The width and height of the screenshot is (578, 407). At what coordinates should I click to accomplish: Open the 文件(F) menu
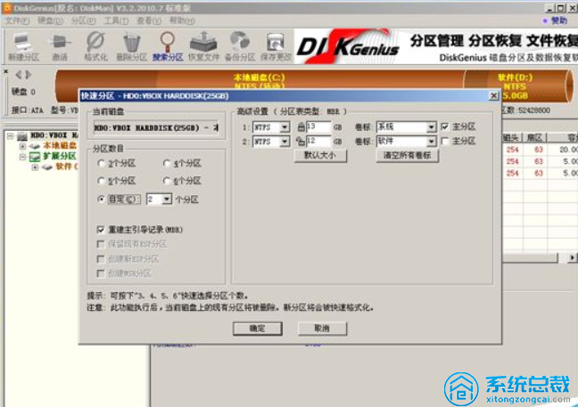point(17,20)
